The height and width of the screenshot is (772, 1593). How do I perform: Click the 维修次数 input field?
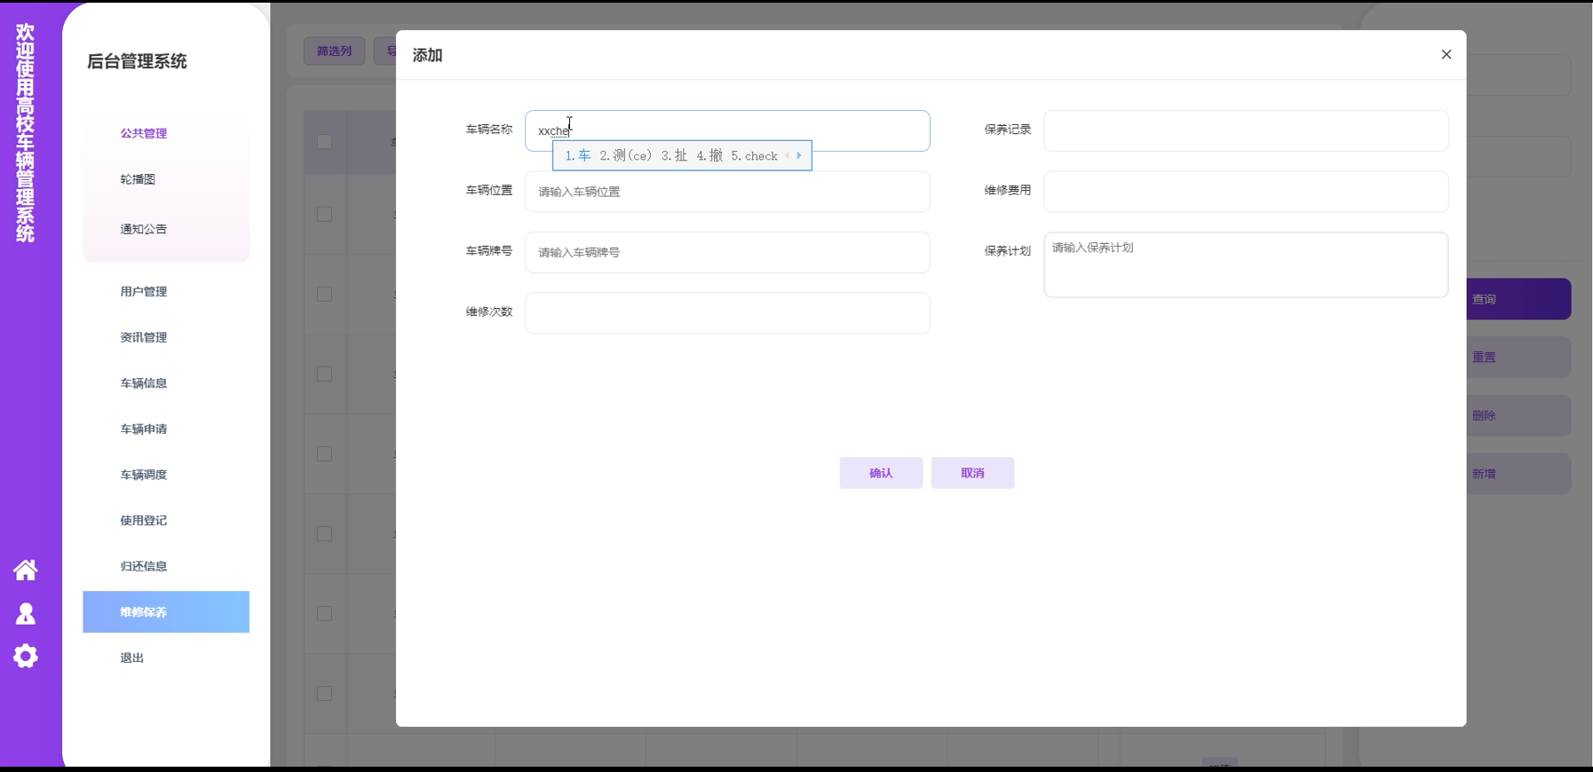point(727,313)
